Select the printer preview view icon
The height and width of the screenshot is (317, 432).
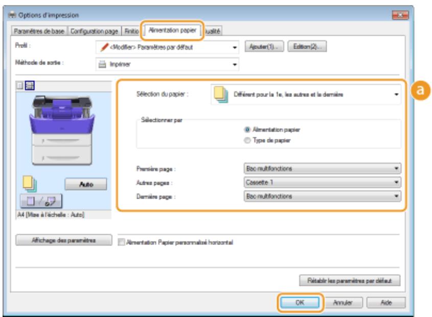pos(30,86)
